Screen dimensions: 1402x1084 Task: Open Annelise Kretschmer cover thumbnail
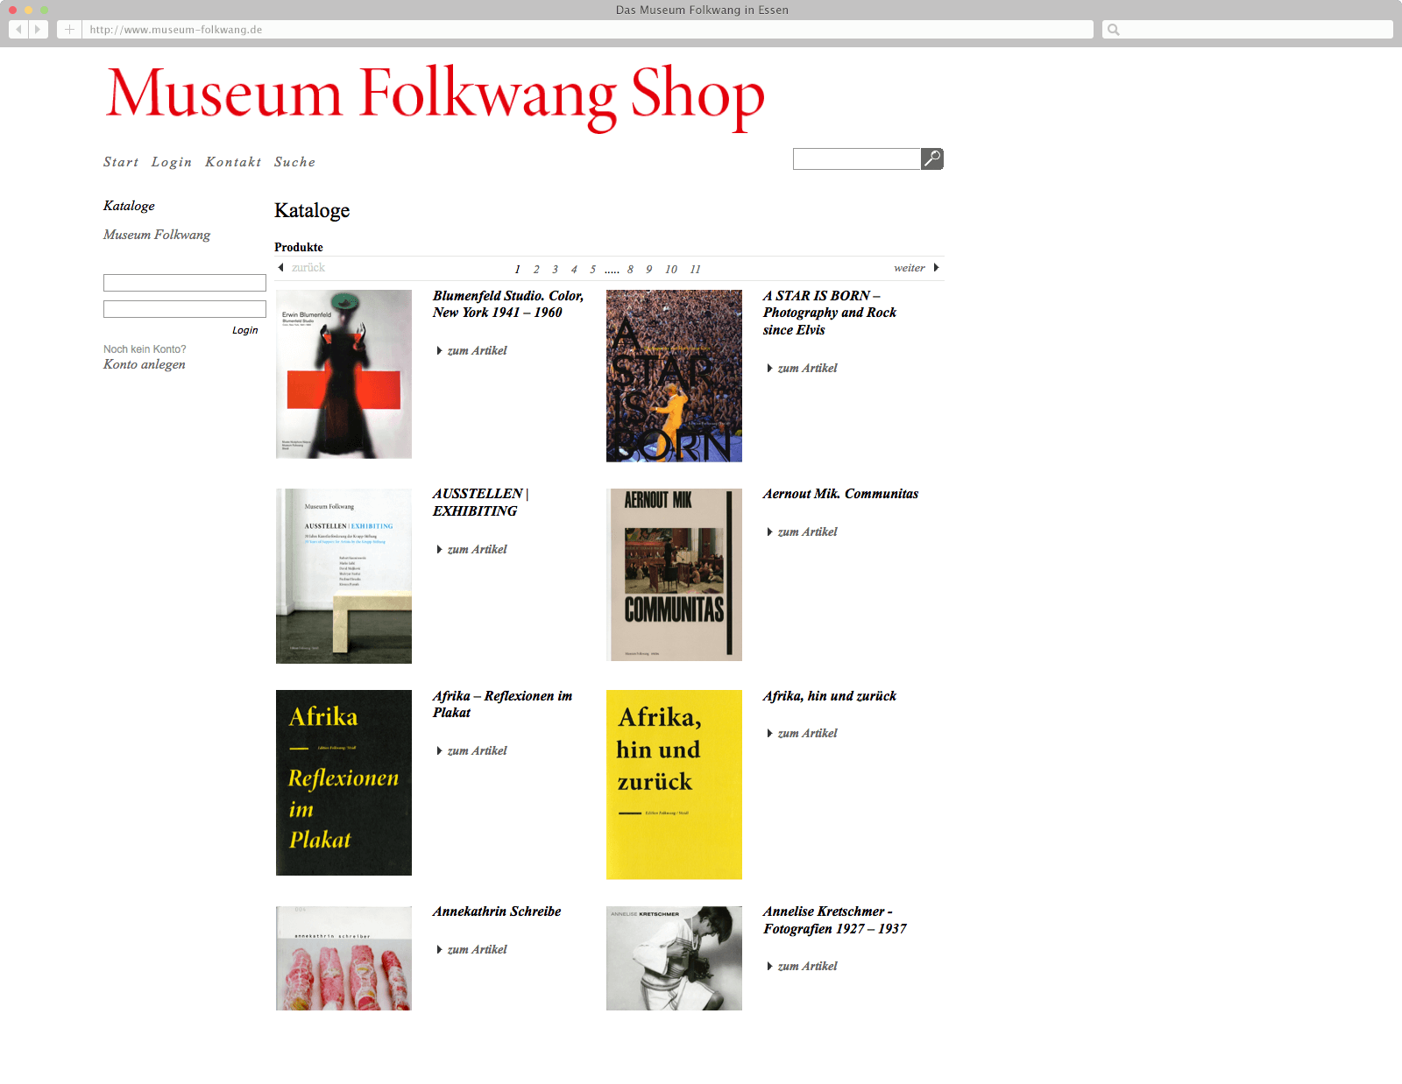tap(674, 958)
